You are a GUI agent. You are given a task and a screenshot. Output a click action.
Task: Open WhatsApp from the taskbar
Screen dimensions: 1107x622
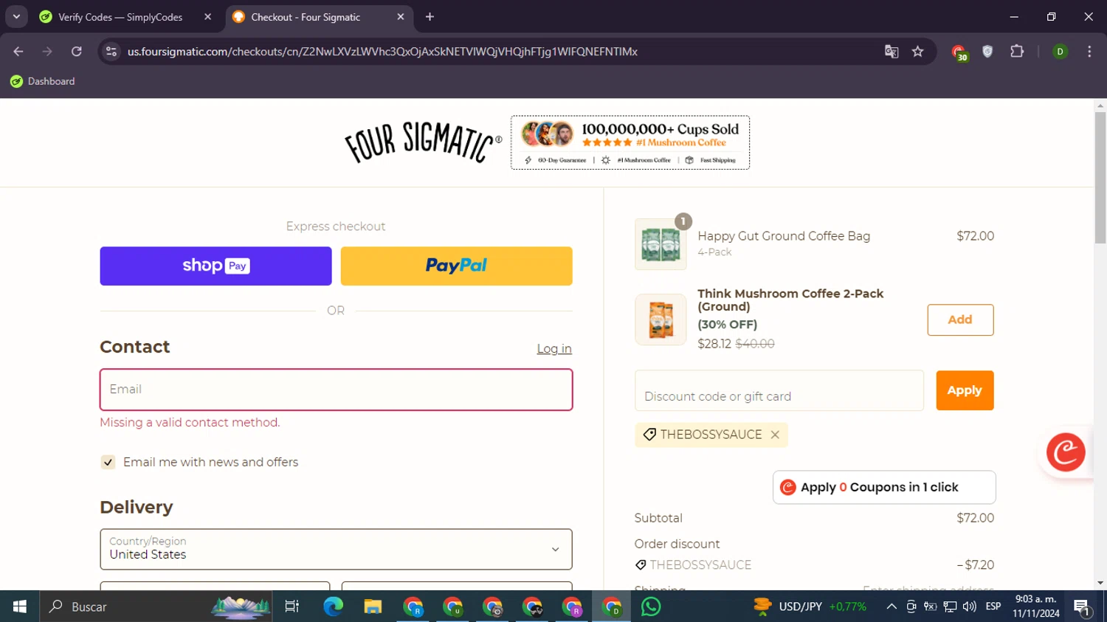click(651, 607)
